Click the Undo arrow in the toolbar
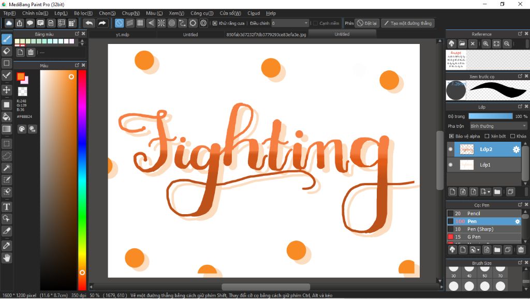 pos(89,23)
